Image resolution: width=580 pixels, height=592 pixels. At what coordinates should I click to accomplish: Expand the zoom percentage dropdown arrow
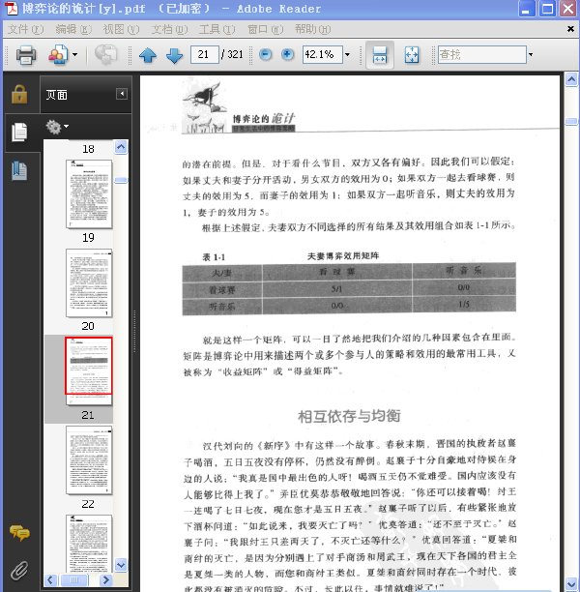(347, 55)
